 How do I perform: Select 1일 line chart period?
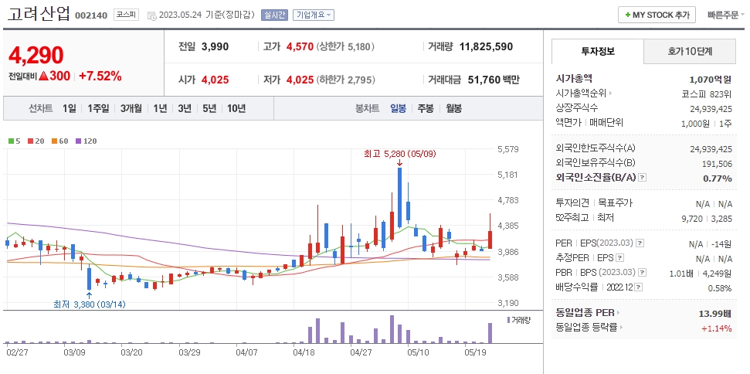(70, 108)
